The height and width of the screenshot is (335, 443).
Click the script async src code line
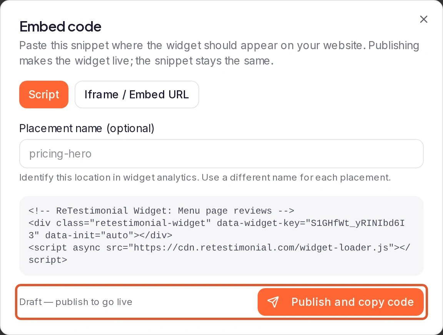(x=219, y=254)
